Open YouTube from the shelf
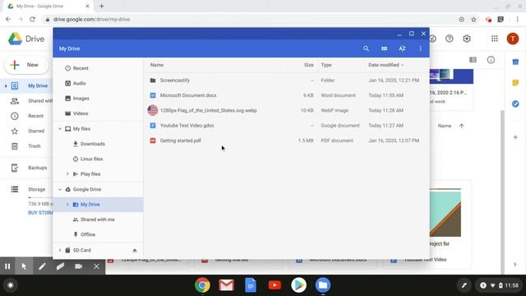The image size is (526, 296). (x=275, y=285)
